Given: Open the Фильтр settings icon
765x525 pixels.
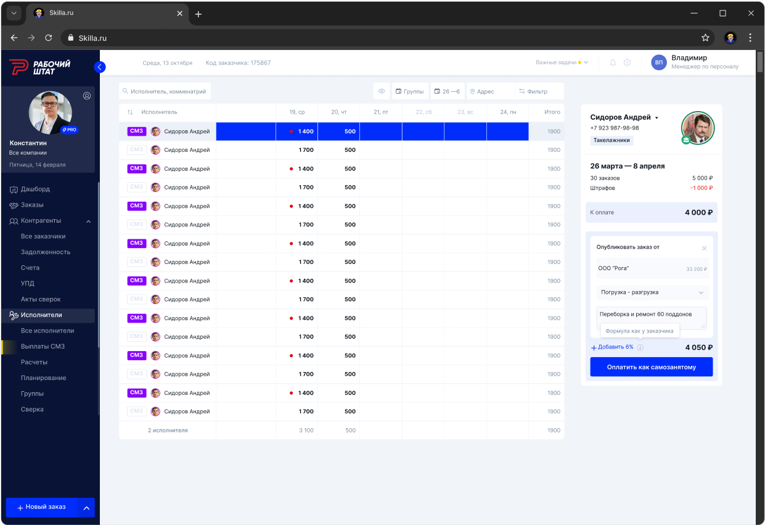Looking at the screenshot, I should coord(523,91).
